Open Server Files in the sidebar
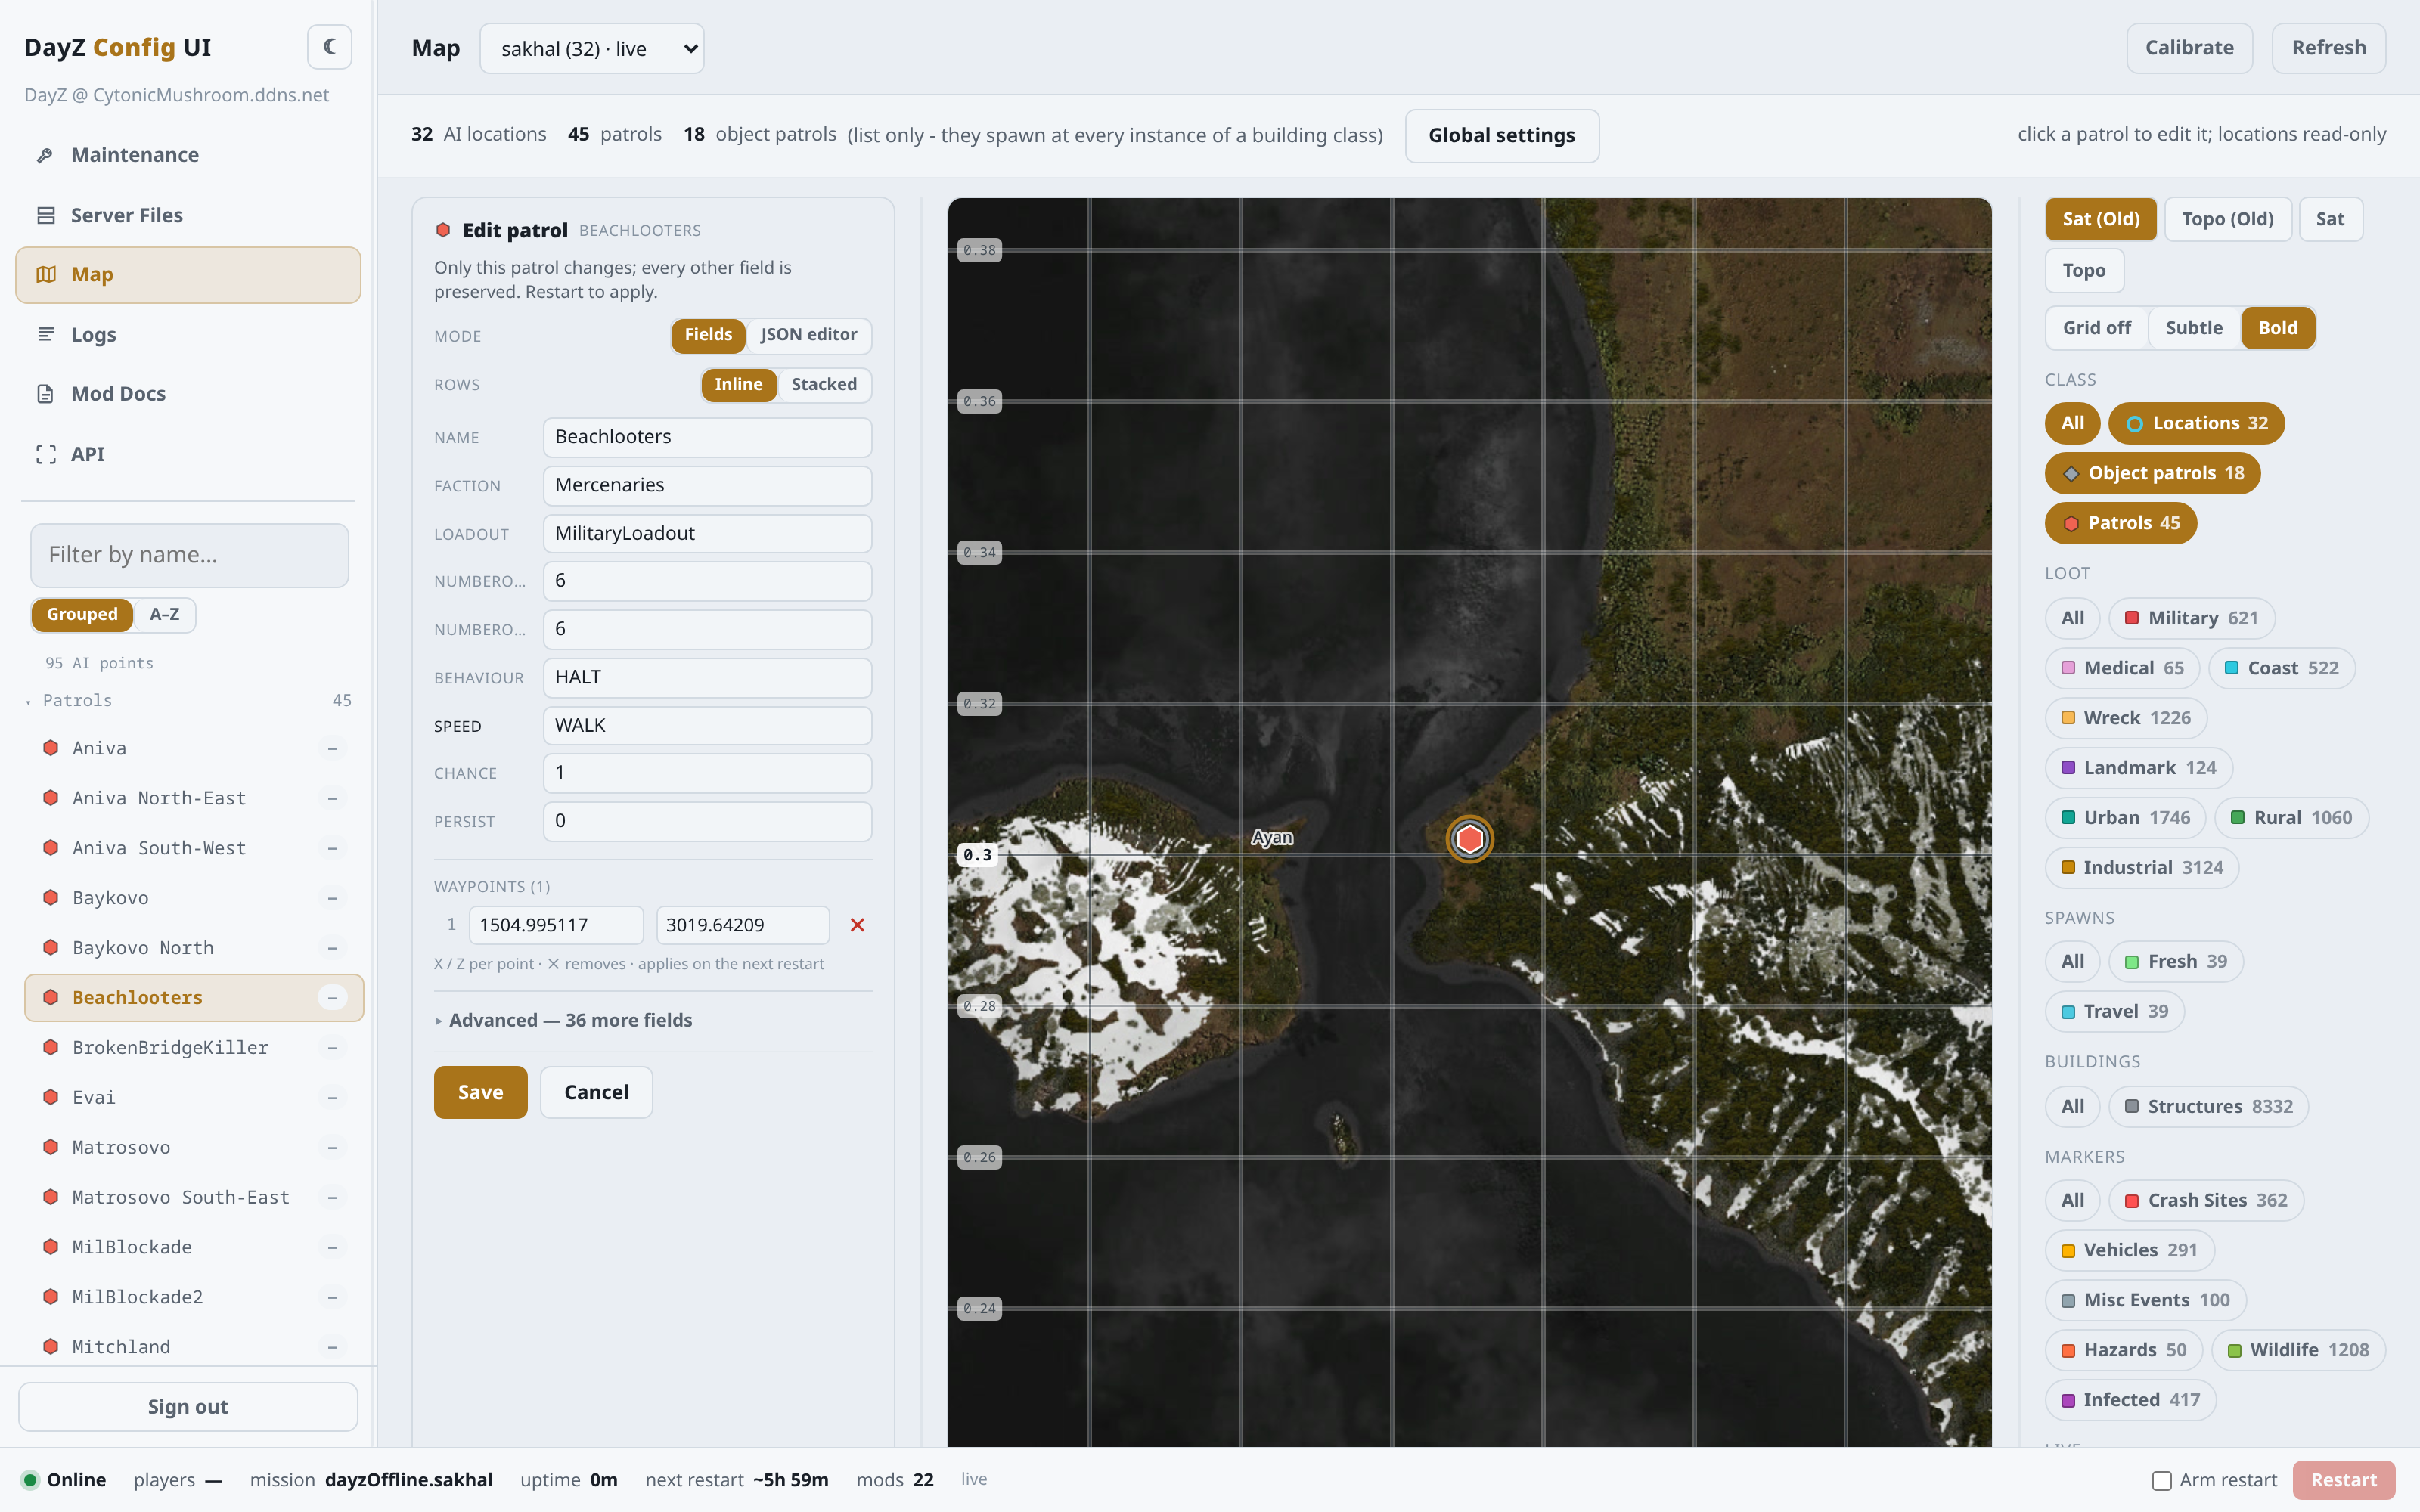Viewport: 2420px width, 1512px height. (188, 215)
